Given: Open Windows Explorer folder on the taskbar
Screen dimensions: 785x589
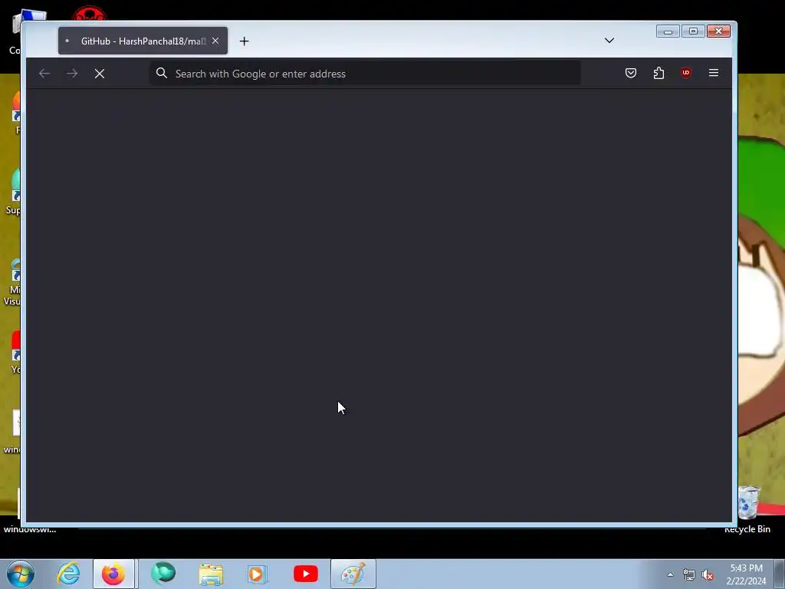Looking at the screenshot, I should click(211, 574).
